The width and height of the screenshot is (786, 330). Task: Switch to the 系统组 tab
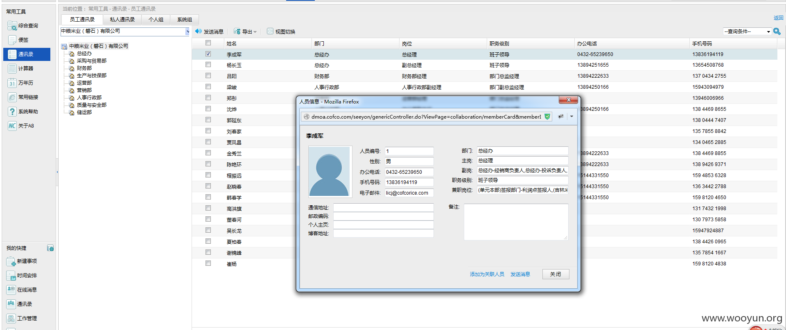pos(185,20)
